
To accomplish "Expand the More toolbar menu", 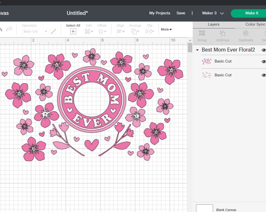I will pyautogui.click(x=166, y=29).
